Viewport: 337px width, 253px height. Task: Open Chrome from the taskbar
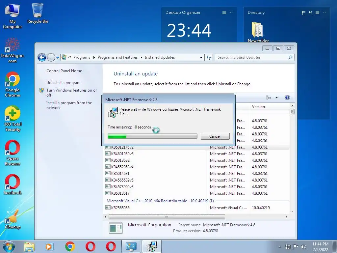tap(70, 246)
